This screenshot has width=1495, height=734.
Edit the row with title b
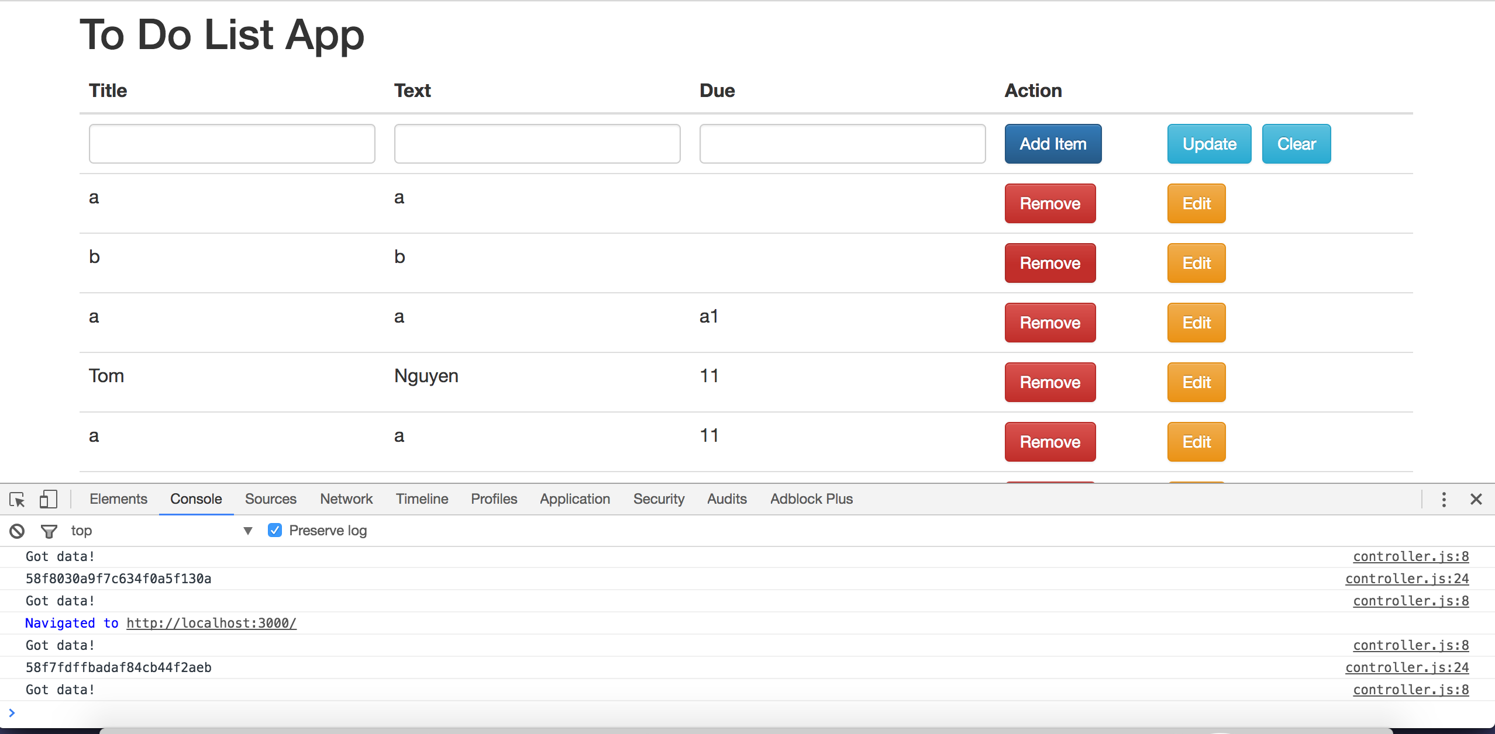1196,263
